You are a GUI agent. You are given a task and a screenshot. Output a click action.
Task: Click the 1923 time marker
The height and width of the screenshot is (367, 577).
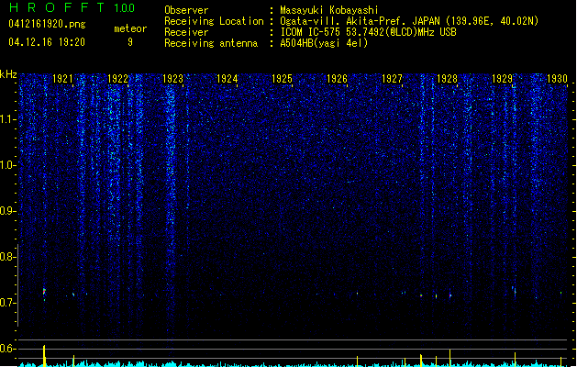click(172, 79)
